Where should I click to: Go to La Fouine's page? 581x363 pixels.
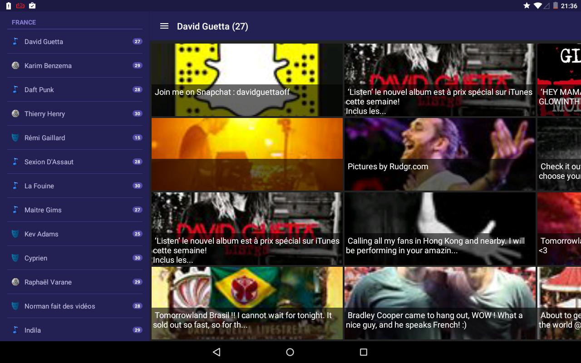tap(75, 186)
